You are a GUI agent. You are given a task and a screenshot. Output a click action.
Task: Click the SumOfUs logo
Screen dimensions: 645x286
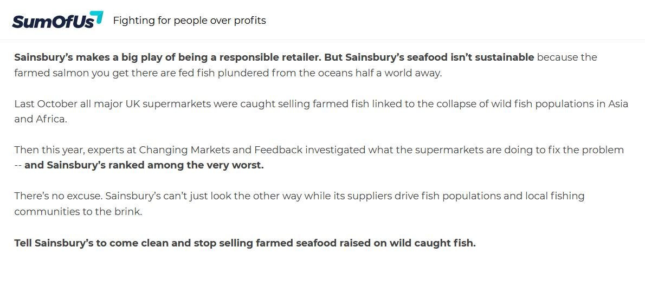[x=54, y=21]
